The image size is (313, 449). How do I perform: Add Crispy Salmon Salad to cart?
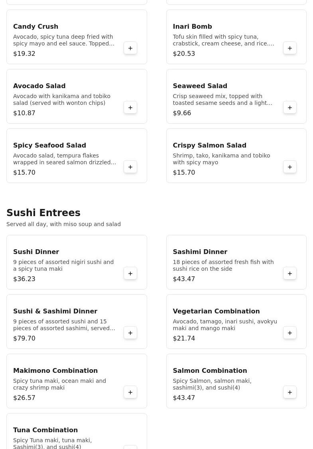(x=290, y=167)
